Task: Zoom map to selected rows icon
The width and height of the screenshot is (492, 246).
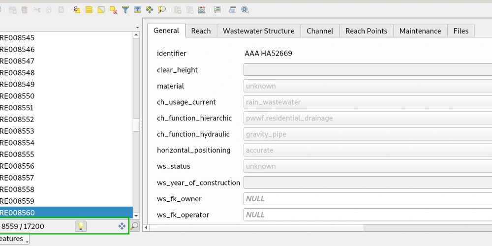Action: point(162,9)
